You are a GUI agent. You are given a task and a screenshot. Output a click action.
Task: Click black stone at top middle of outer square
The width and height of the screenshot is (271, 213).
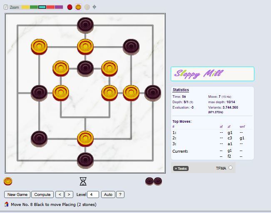coord(85,25)
